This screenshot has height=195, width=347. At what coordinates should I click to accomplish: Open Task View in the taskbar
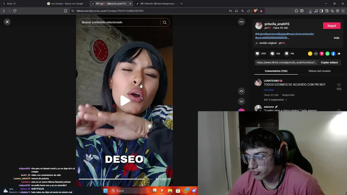(x=155, y=191)
